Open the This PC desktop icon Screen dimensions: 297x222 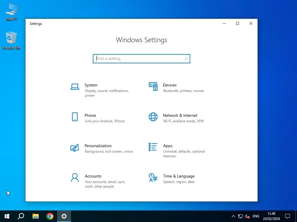pos(11,12)
